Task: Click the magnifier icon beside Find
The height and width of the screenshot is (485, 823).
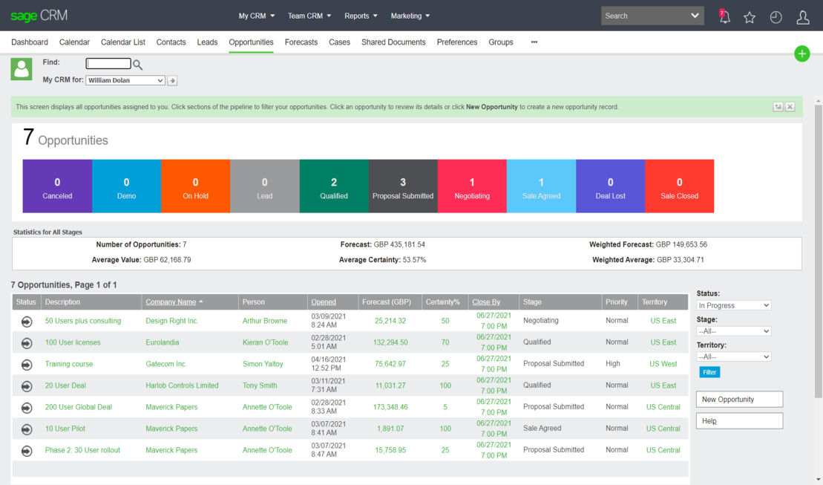Action: [138, 65]
